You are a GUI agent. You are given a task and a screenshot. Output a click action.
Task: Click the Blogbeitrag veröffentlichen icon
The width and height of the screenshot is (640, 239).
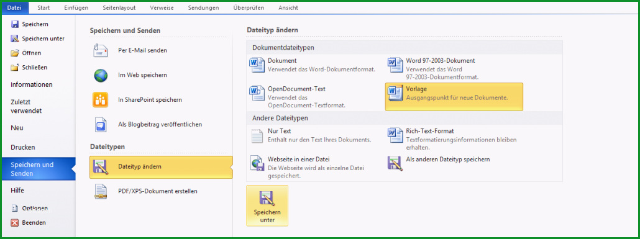101,124
